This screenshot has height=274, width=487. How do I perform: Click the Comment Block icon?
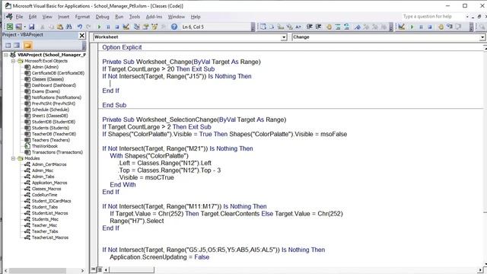[x=338, y=27]
